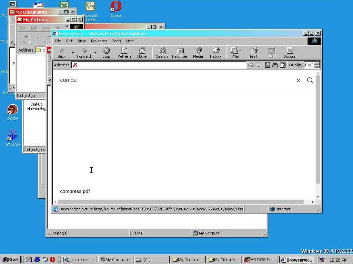
Task: Click the page vertical scrollbar thumb
Action: pos(318,129)
